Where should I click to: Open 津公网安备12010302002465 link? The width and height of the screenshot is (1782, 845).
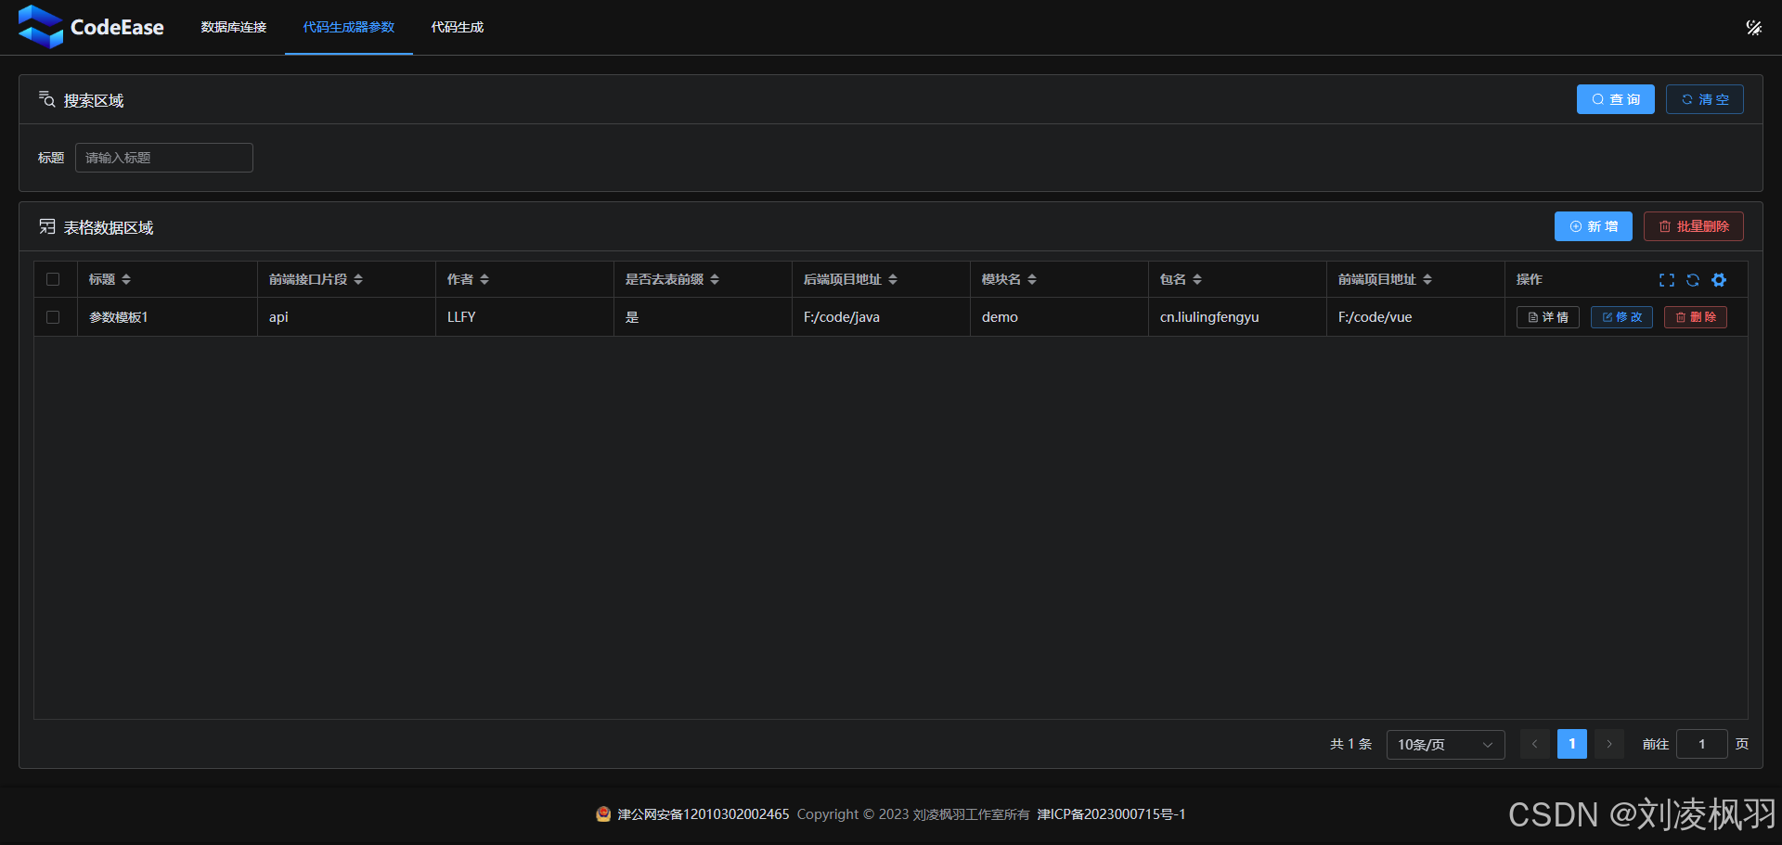click(704, 814)
